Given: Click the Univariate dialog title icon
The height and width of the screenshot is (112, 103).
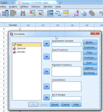Looking at the screenshot, I should [x=12, y=34].
